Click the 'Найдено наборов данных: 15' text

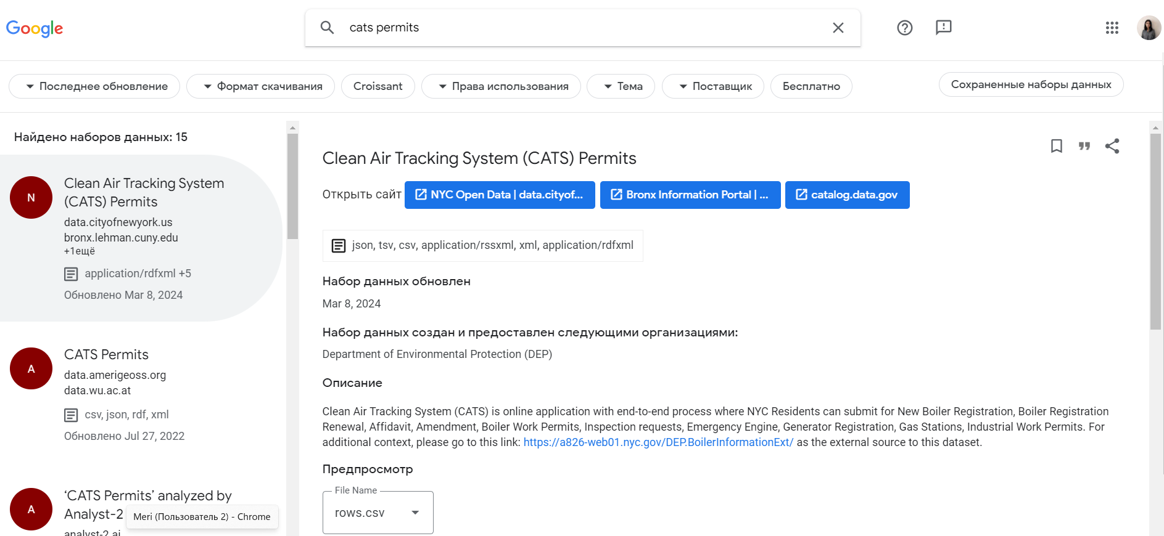101,137
